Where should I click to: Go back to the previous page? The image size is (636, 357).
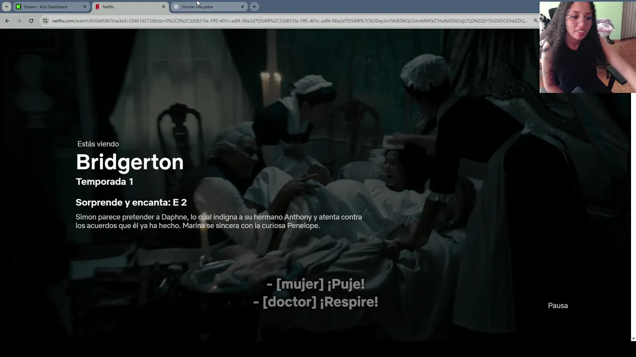(x=7, y=21)
